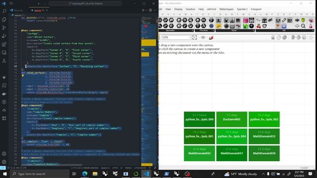Select the Grasshopper Panel yellow component icon
The image size is (317, 178).
point(218,26)
